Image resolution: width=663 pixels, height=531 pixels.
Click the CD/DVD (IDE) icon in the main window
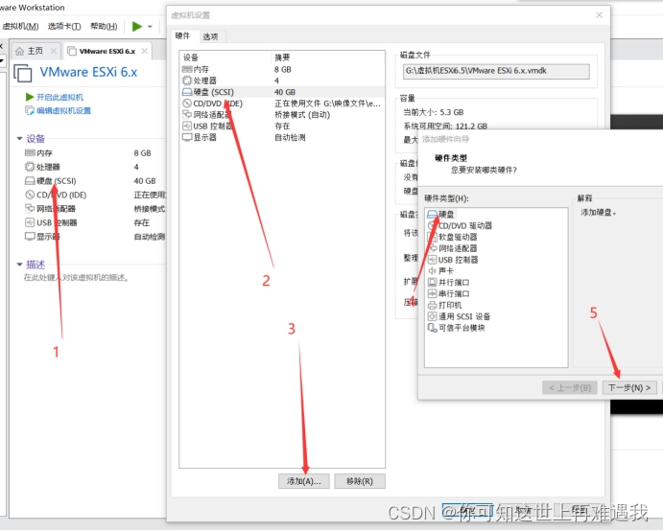pos(30,195)
